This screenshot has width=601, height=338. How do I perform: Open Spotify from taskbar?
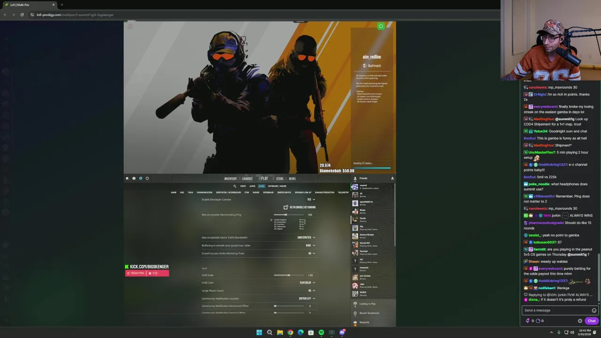click(x=321, y=332)
